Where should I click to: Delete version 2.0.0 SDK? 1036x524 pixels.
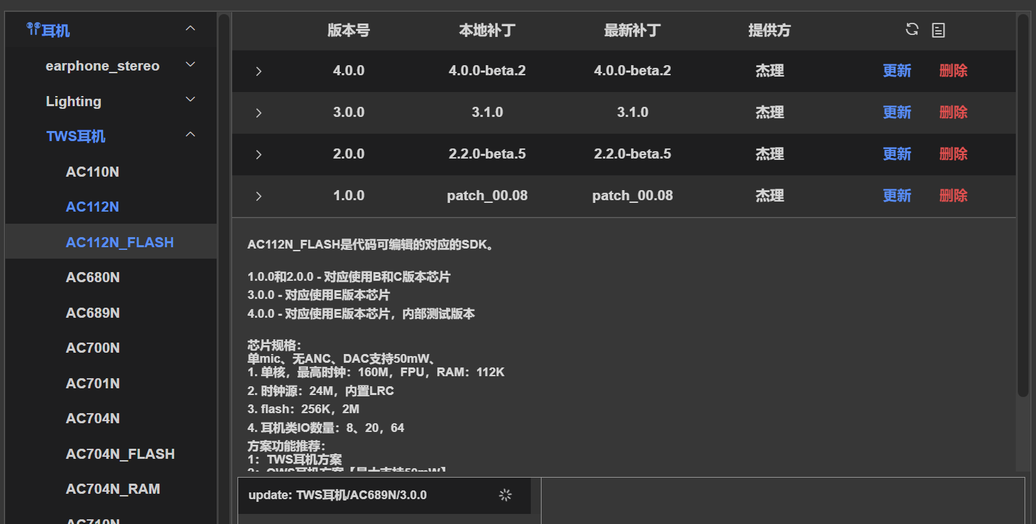(x=953, y=154)
